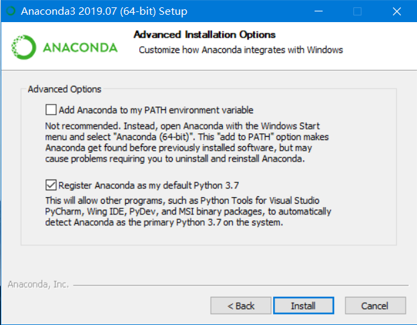Click the Advanced Installation Options heading

(205, 35)
